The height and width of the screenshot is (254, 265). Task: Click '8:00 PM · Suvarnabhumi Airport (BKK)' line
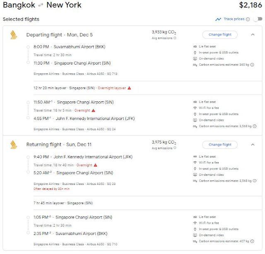click(x=69, y=47)
